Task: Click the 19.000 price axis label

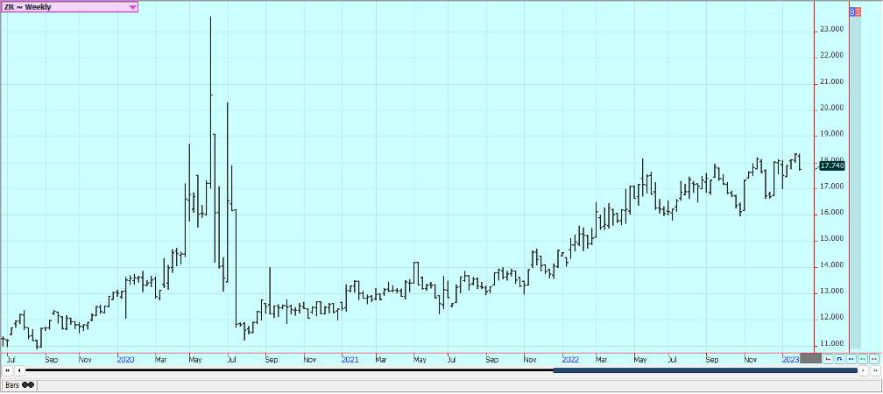Action: coord(831,134)
